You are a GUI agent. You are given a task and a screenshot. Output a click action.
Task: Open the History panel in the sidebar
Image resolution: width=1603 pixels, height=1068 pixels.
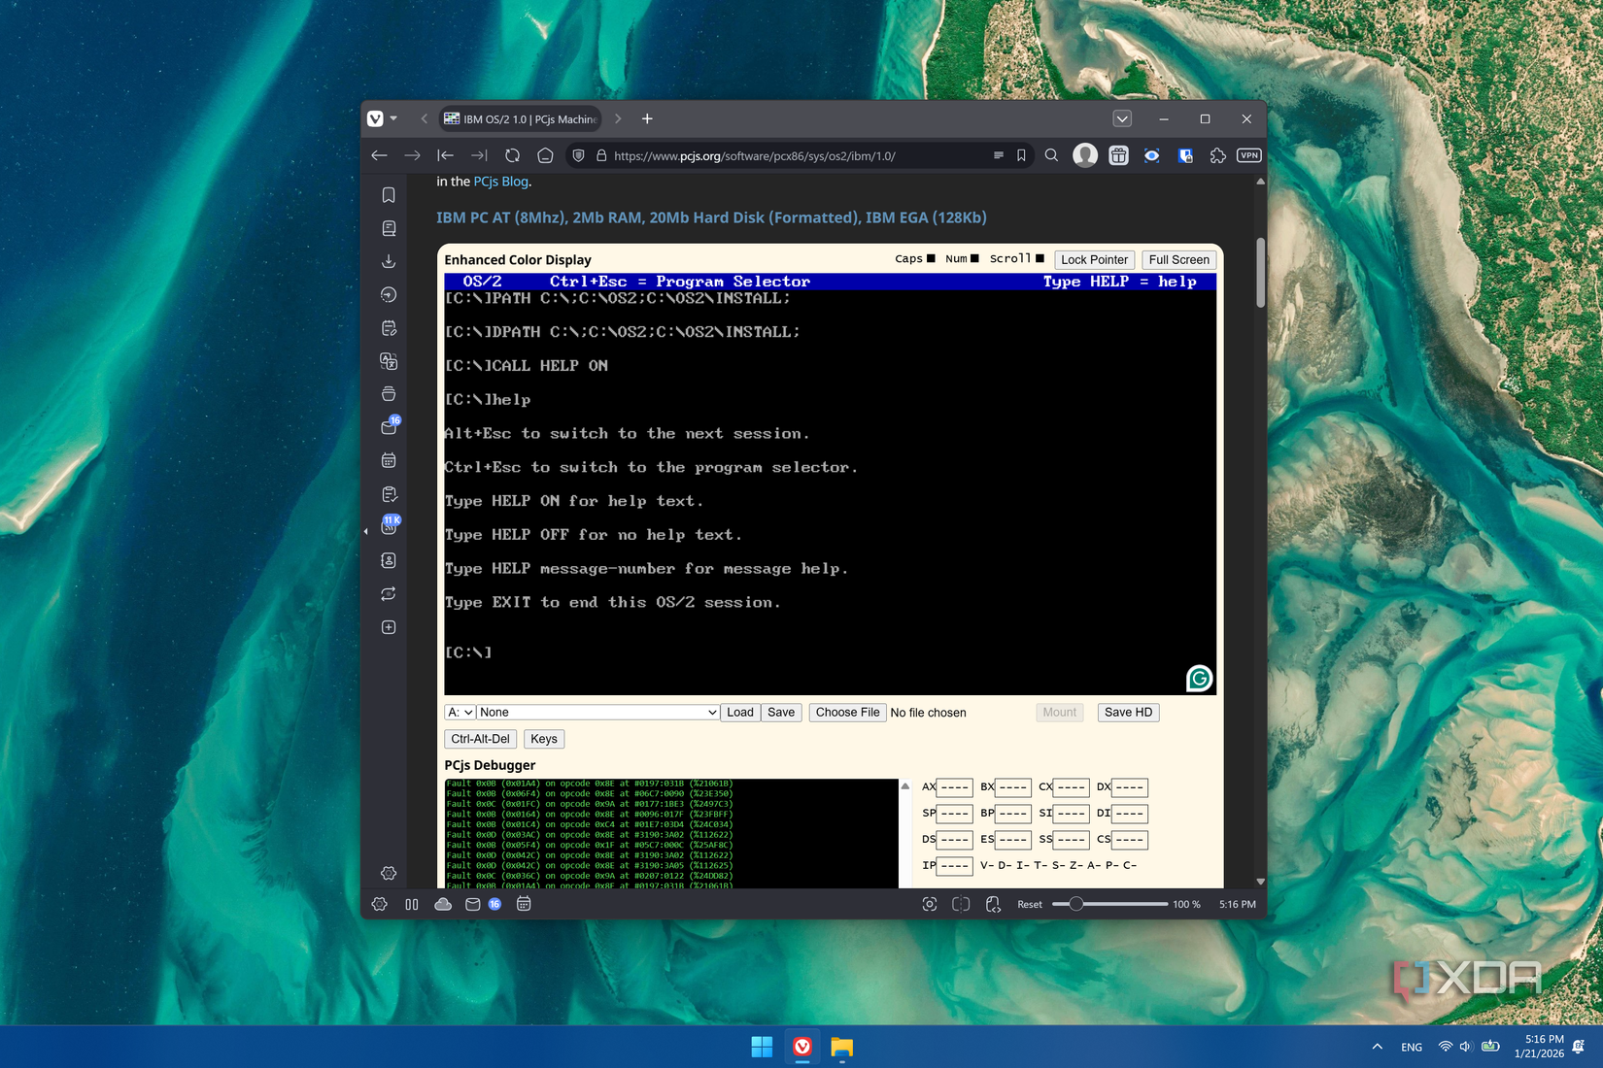(389, 295)
